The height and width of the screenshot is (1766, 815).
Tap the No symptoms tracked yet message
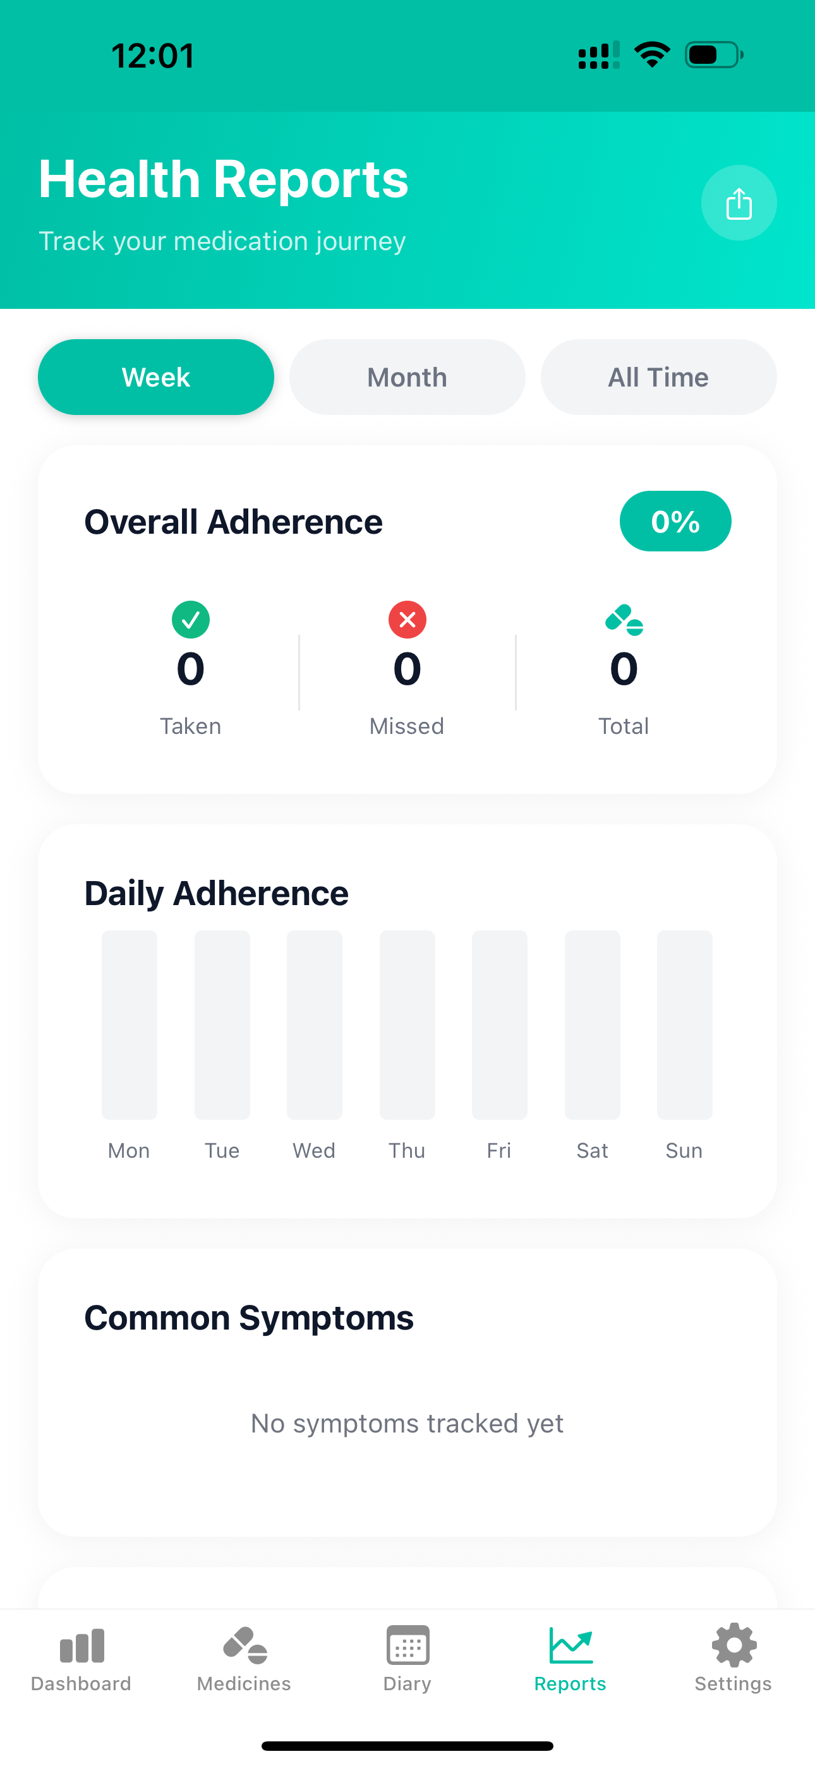(x=407, y=1422)
